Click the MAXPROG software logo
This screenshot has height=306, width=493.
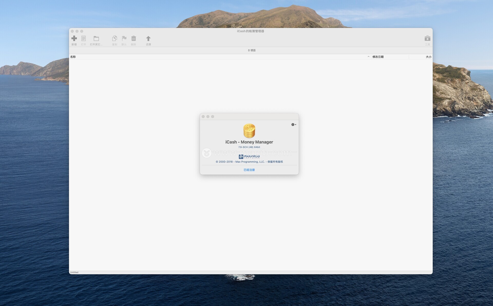[x=249, y=156]
